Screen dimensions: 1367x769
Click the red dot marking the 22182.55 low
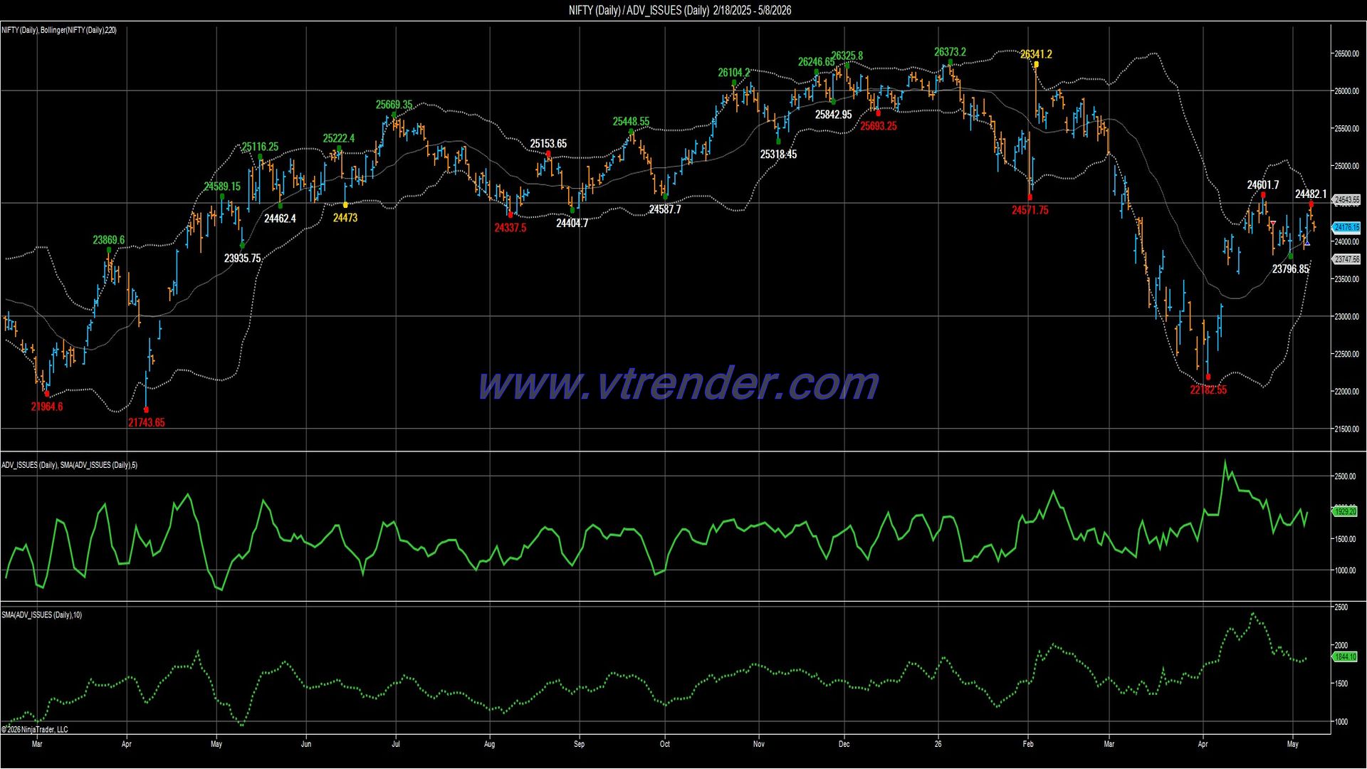point(1208,377)
